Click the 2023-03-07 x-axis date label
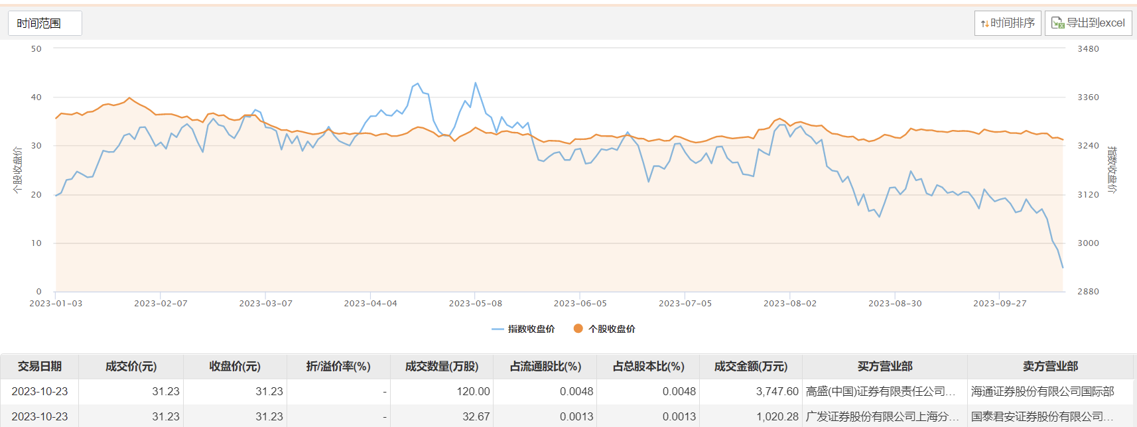Viewport: 1137px width, 427px height. [x=265, y=304]
